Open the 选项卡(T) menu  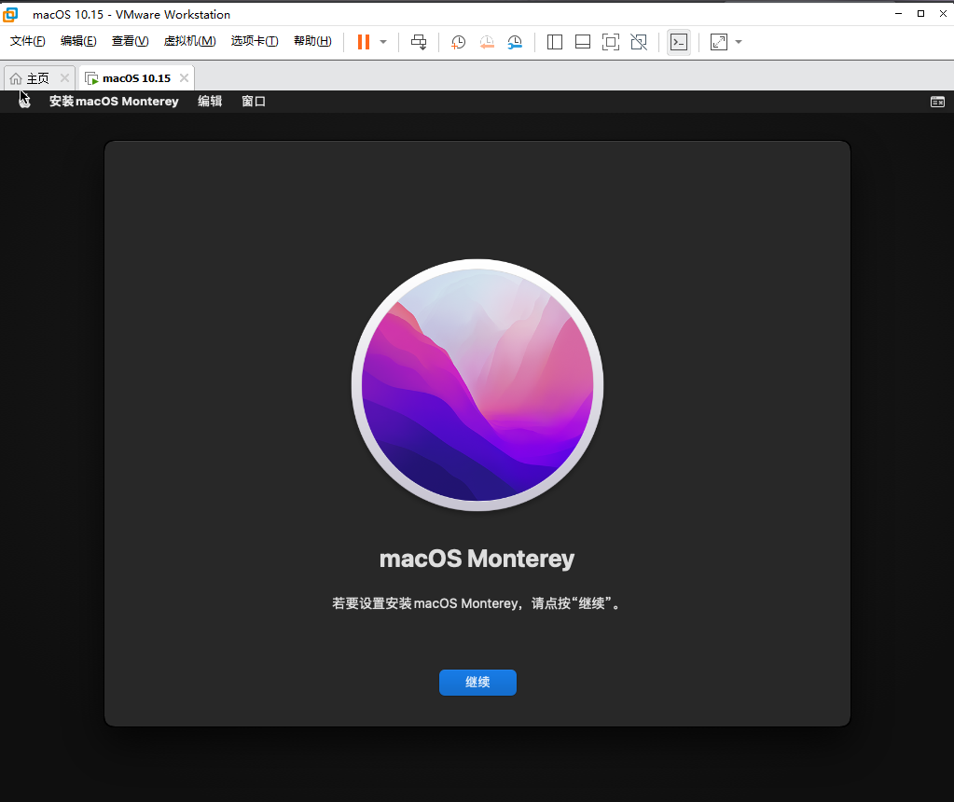[x=255, y=41]
